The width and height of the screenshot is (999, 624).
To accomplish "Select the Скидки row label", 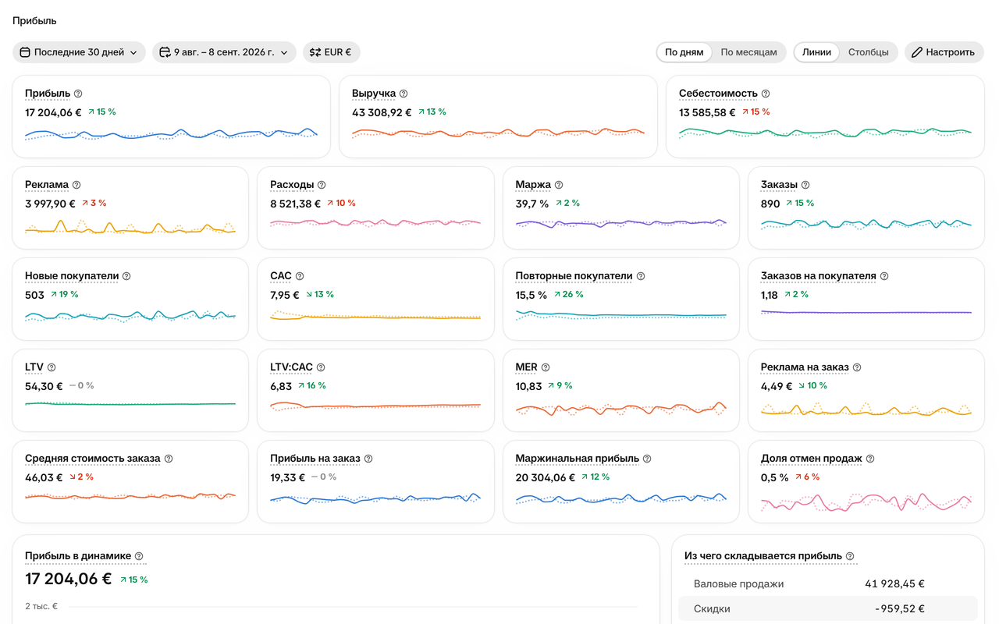I will pyautogui.click(x=712, y=609).
